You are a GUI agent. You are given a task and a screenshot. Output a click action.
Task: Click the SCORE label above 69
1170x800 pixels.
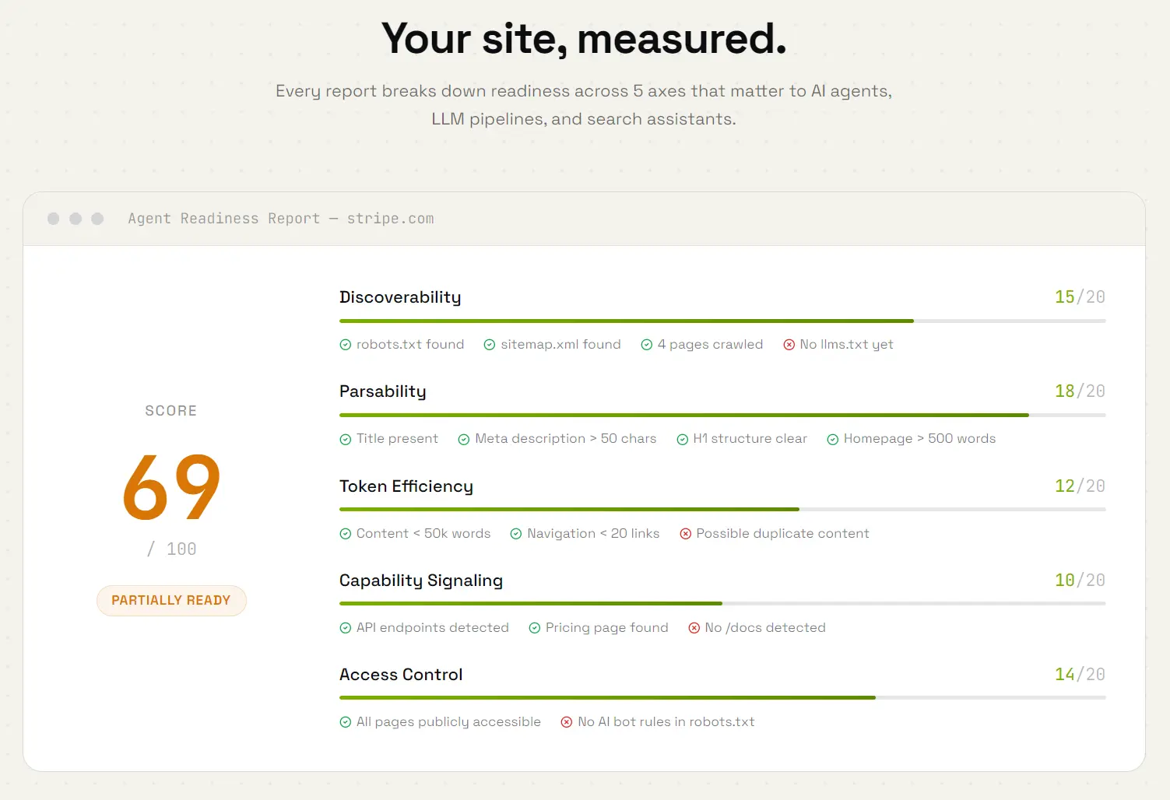(x=171, y=411)
